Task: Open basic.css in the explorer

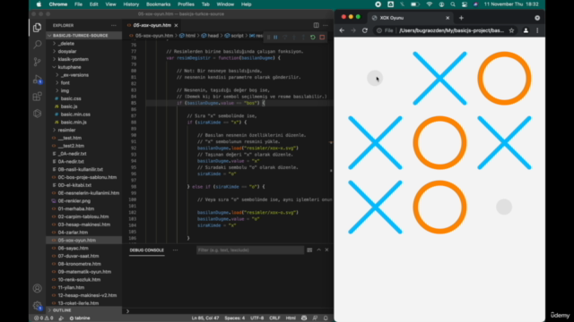Action: click(x=71, y=98)
